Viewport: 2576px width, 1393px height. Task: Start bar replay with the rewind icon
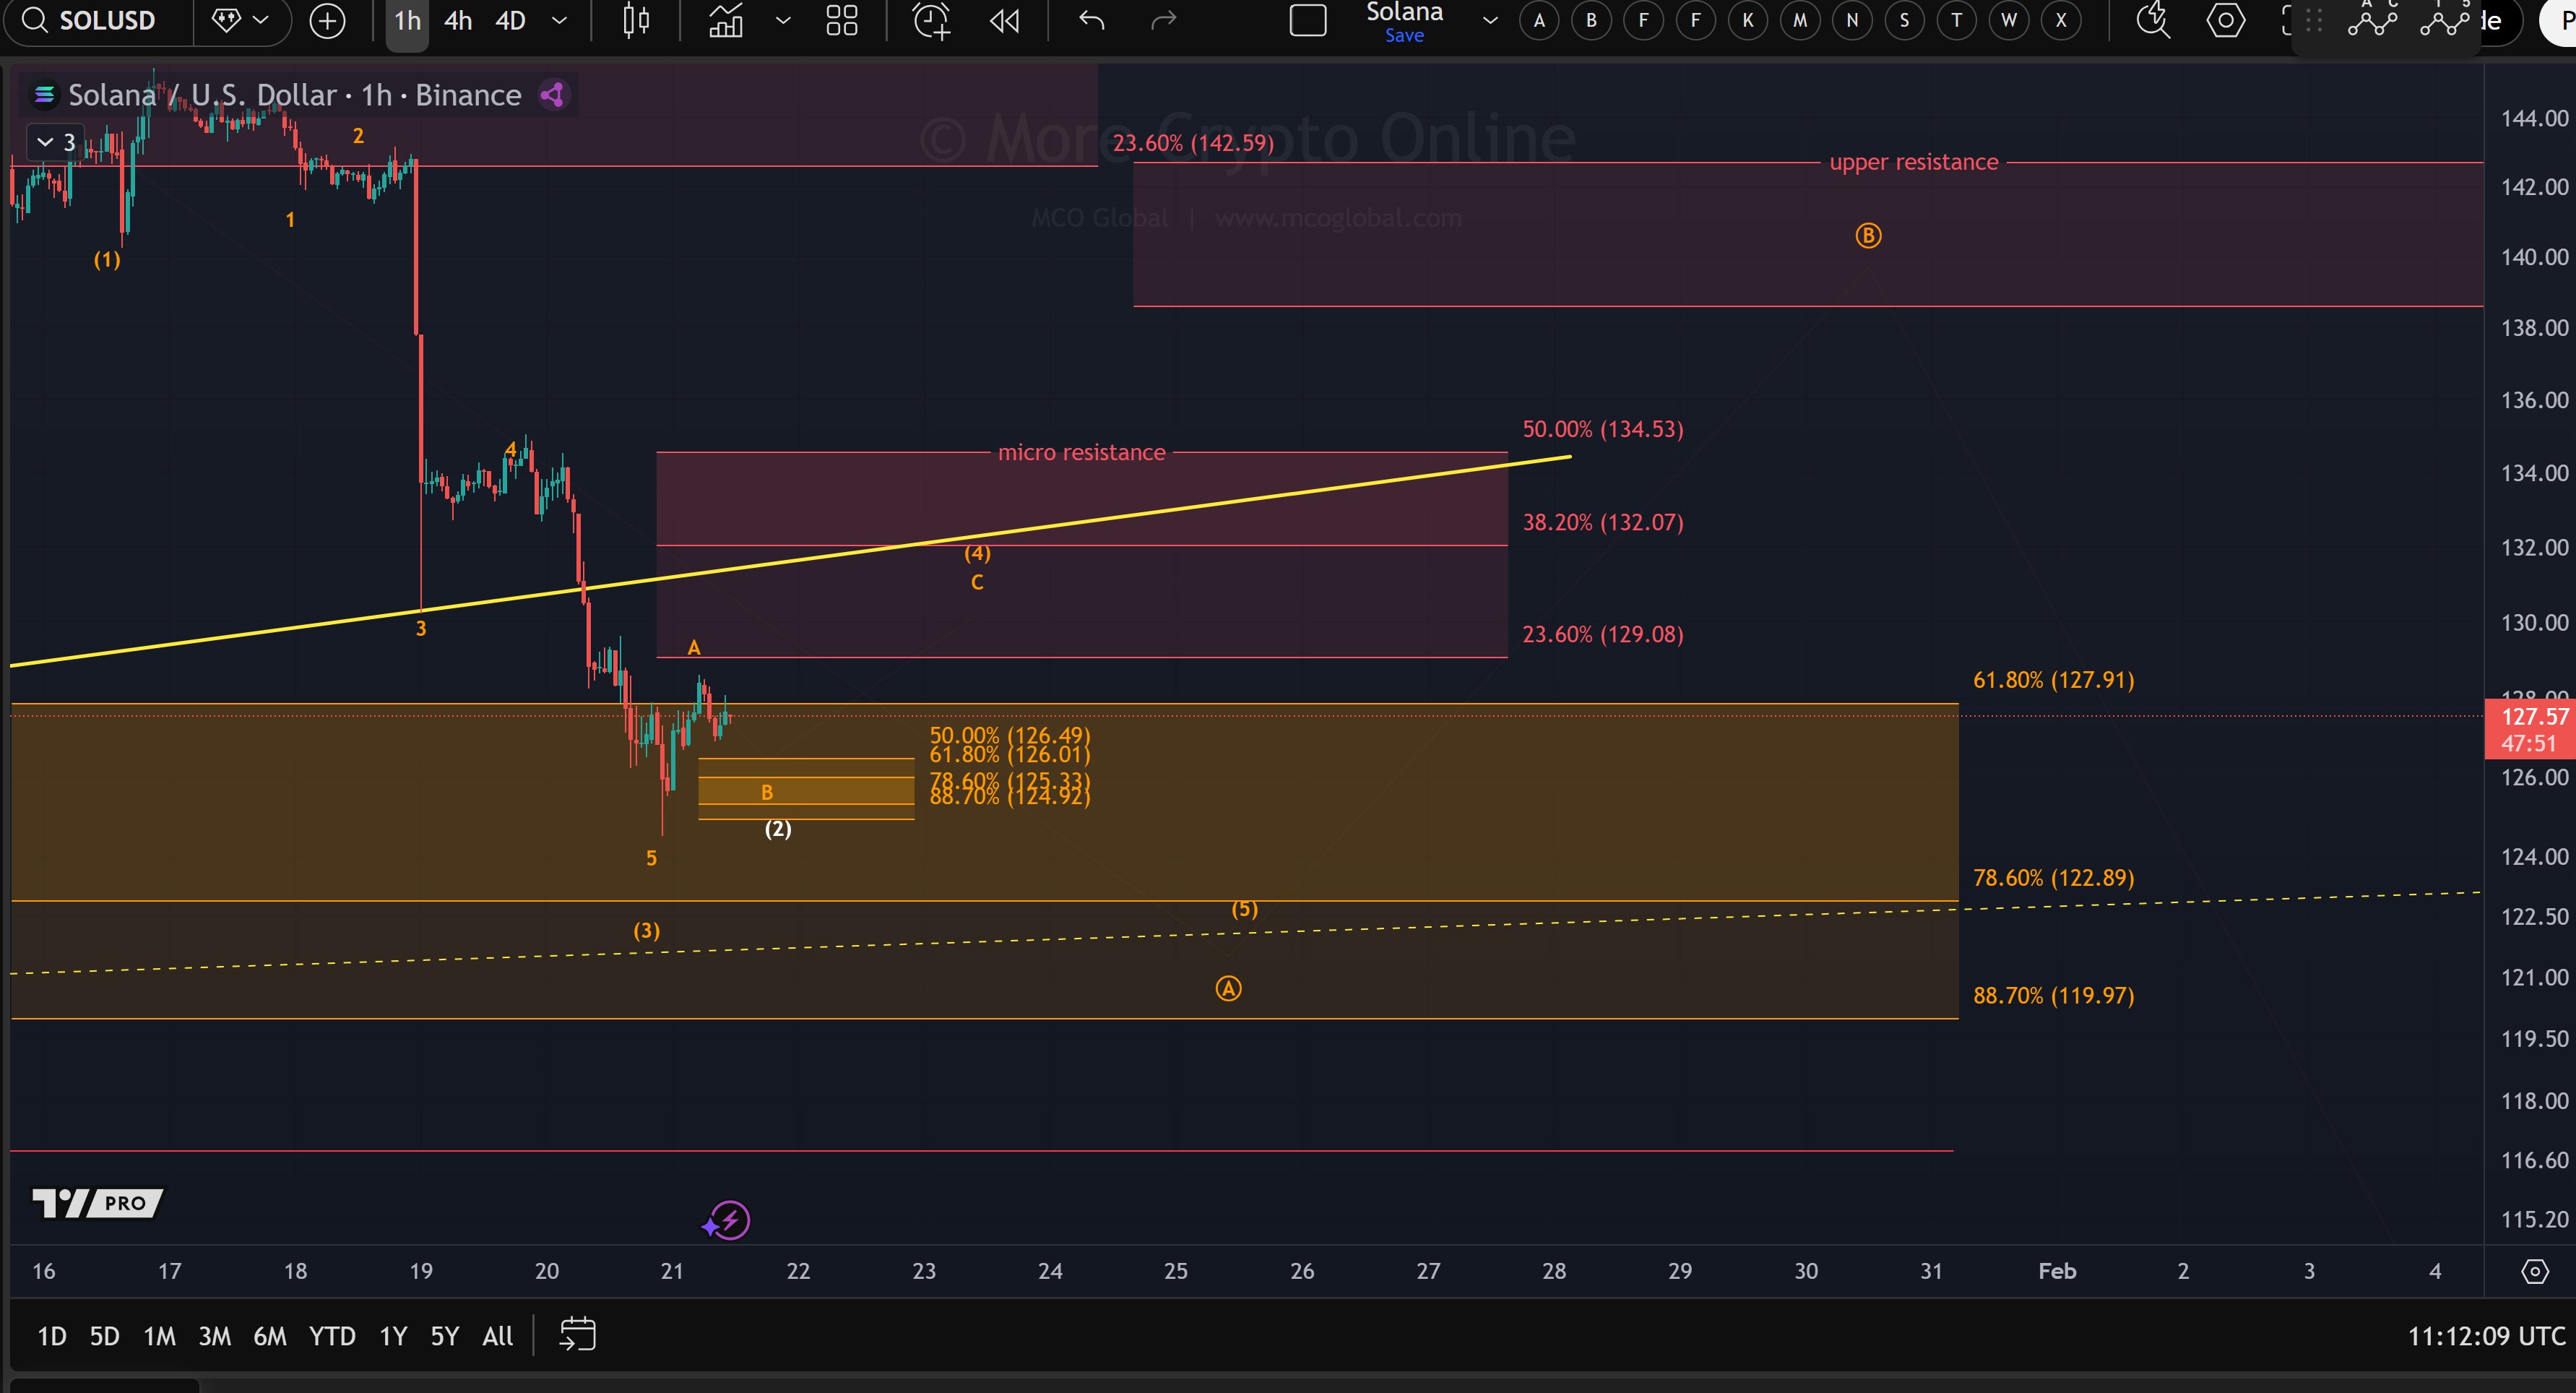[x=1004, y=20]
